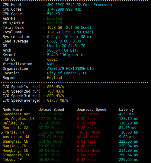Click the System uptime value
151x163 pixels.
pyautogui.click(x=70, y=37)
